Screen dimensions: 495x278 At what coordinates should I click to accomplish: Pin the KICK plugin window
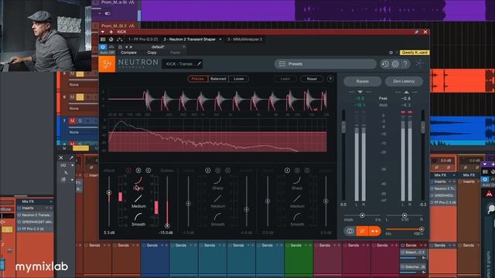tap(416, 32)
